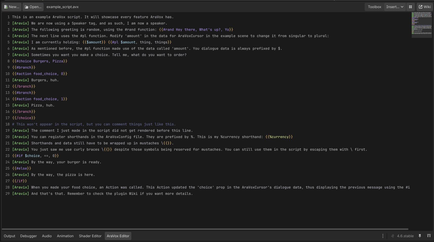Image resolution: width=434 pixels, height=242 pixels.
Task: Click the comment line starting '# This won't appear'
Action: coord(94,124)
